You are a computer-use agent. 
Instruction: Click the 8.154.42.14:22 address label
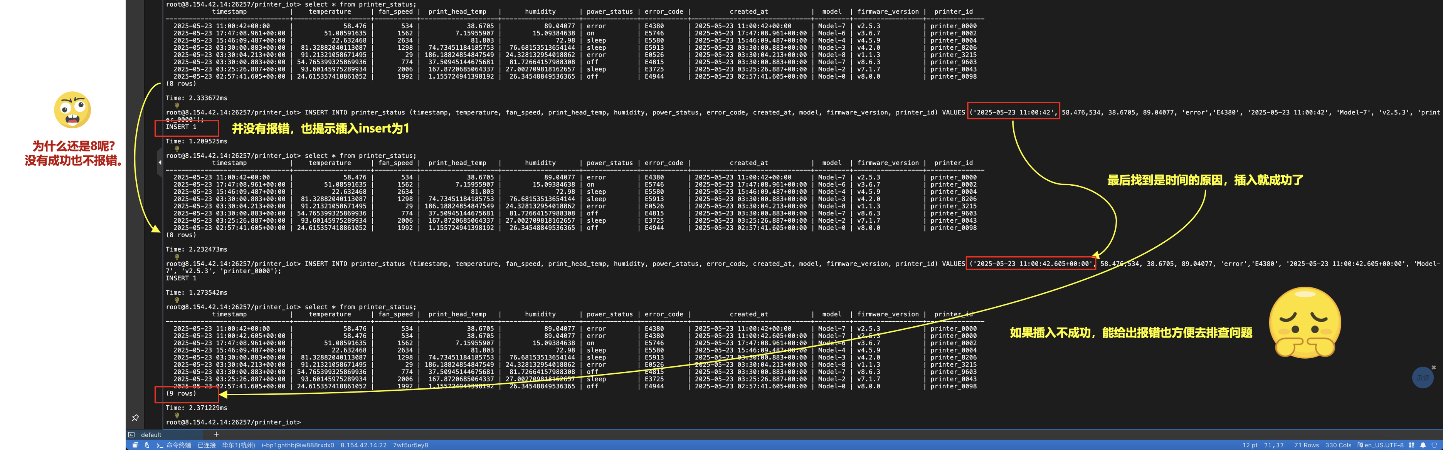point(363,445)
